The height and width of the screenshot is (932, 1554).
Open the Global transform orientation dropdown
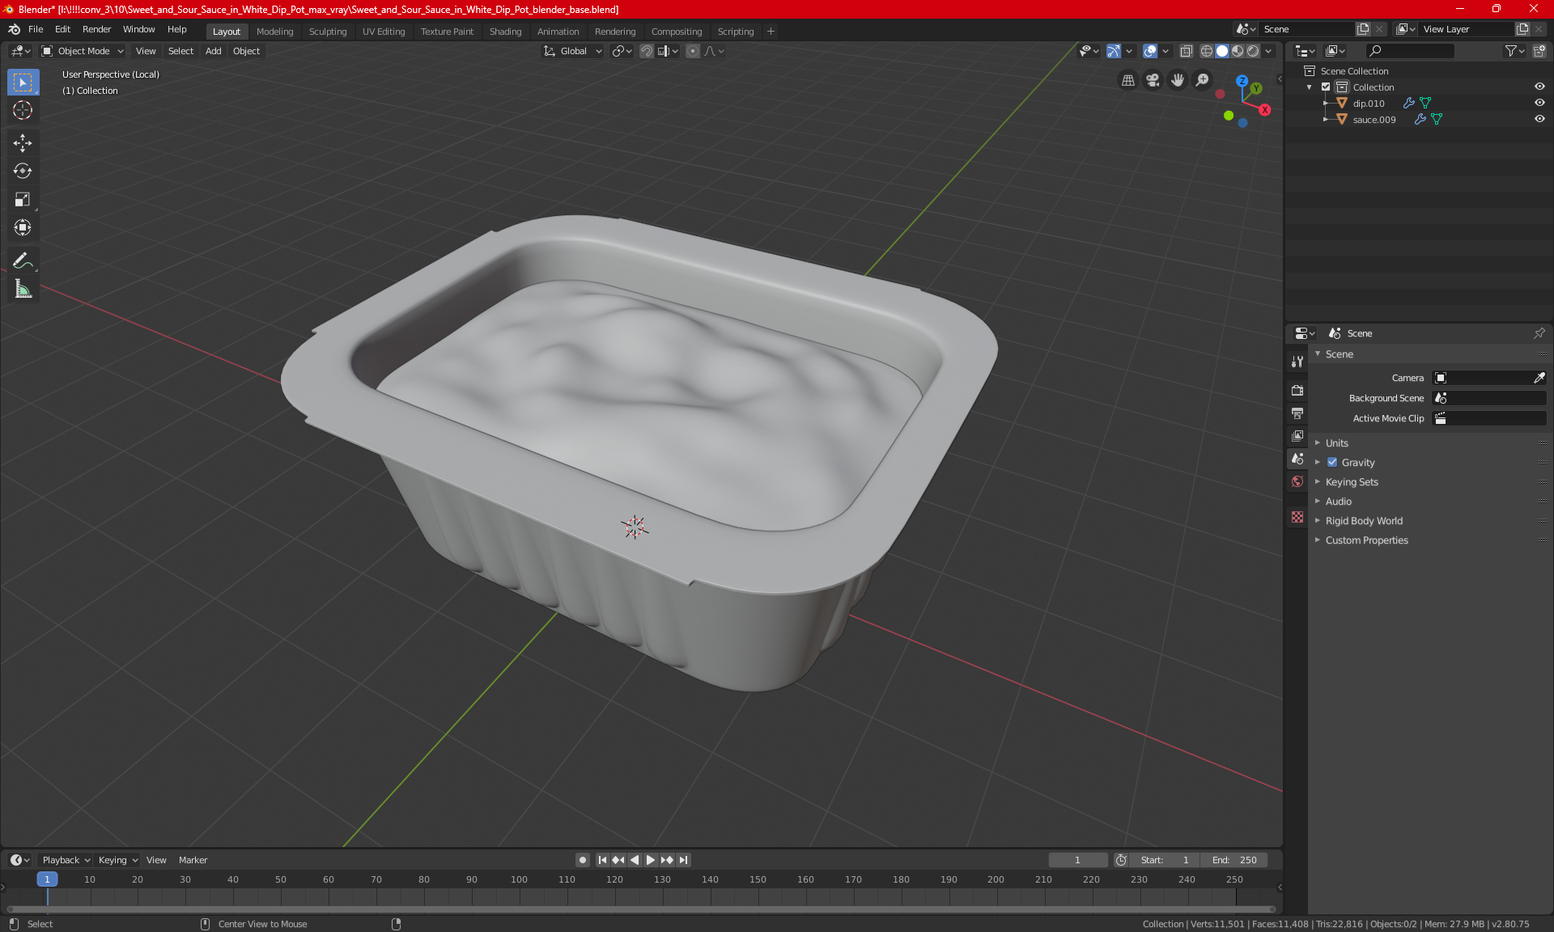(573, 51)
